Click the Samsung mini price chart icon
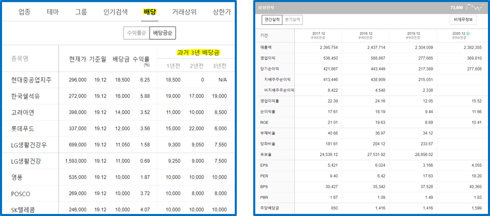The height and width of the screenshot is (216, 490). (x=475, y=7)
